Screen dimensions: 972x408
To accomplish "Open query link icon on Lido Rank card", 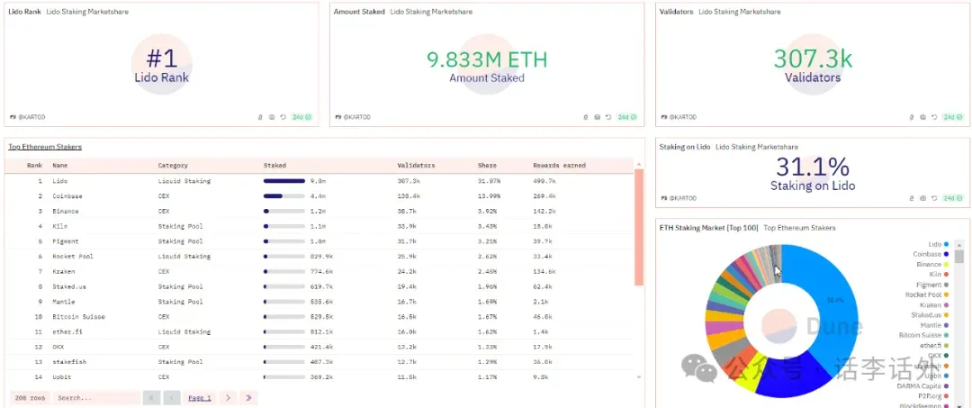I will click(260, 116).
